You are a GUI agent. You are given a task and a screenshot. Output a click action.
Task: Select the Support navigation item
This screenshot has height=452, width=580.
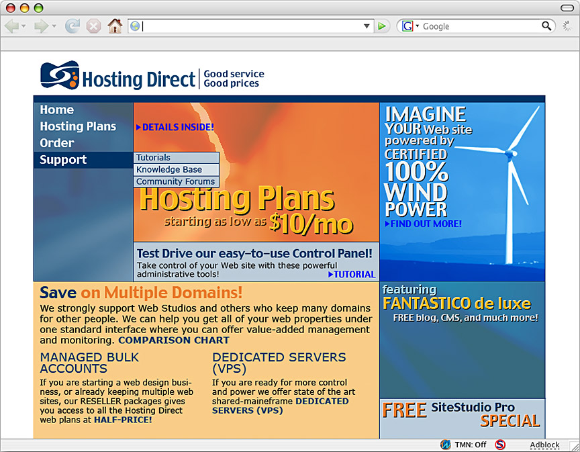84,160
